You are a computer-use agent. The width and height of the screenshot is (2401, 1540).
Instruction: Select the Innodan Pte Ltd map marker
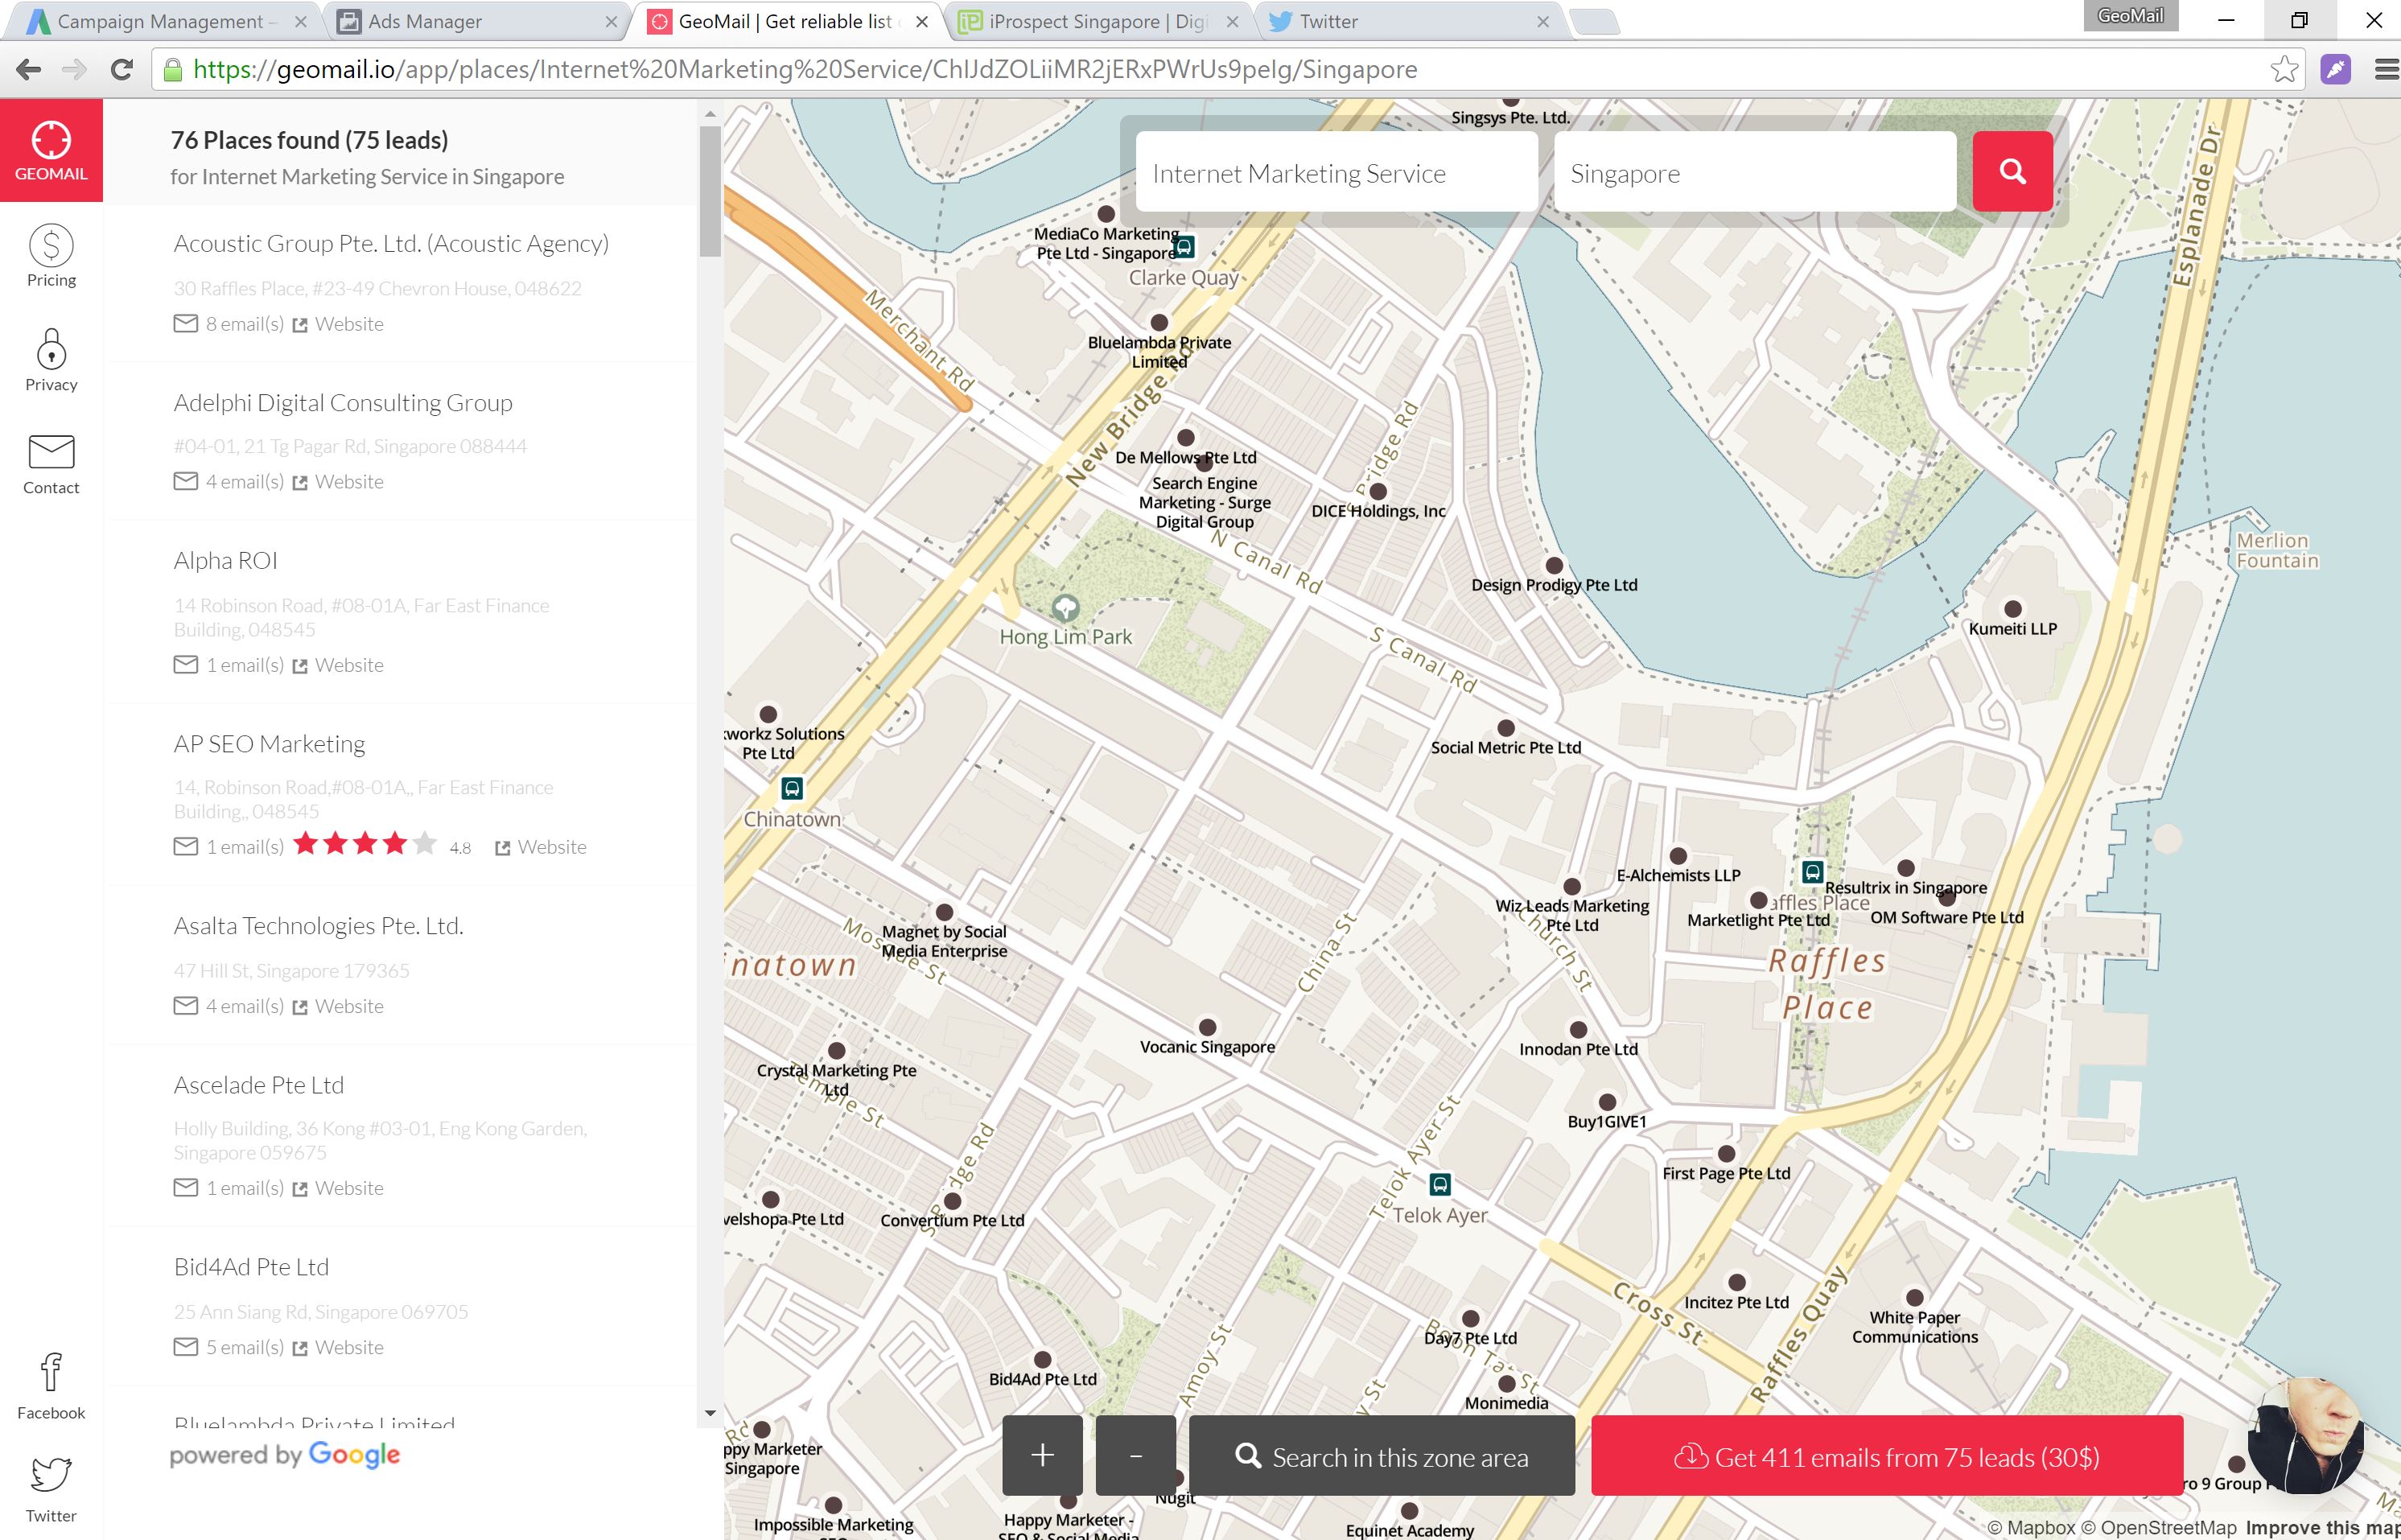1578,1030
